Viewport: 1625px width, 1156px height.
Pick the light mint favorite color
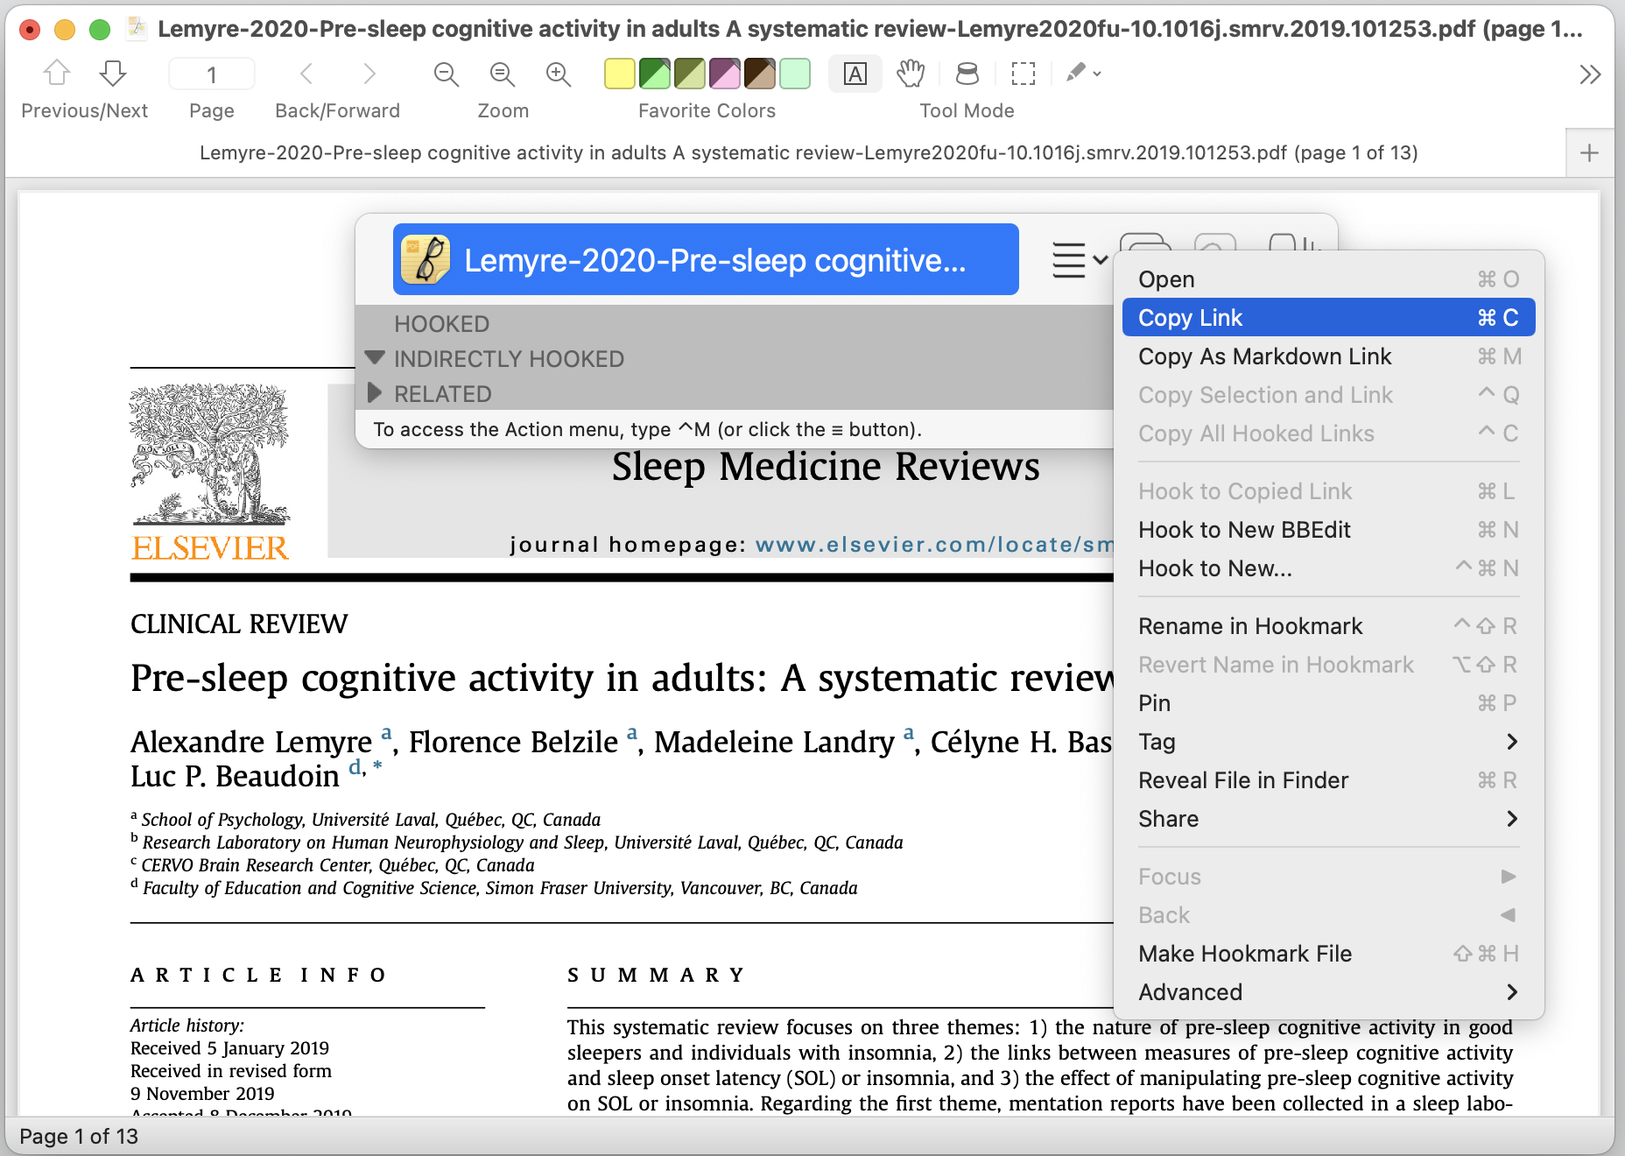tap(795, 74)
